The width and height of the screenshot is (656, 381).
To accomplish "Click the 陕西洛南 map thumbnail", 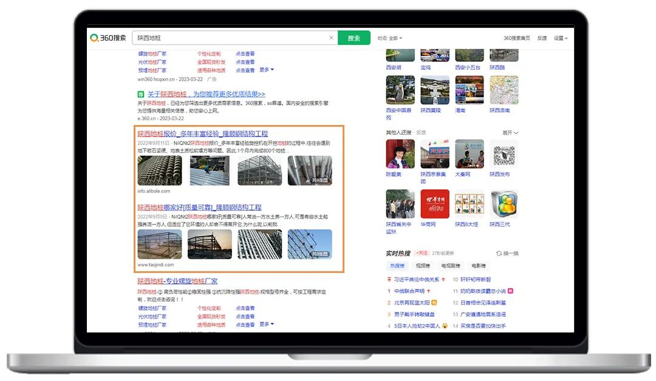I will point(504,90).
